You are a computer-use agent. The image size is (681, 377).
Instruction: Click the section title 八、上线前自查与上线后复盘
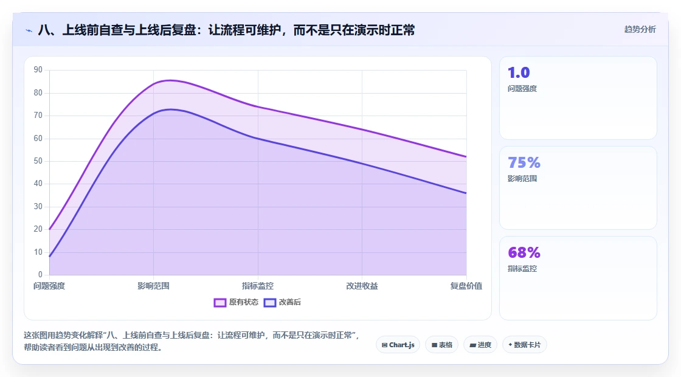pyautogui.click(x=117, y=30)
